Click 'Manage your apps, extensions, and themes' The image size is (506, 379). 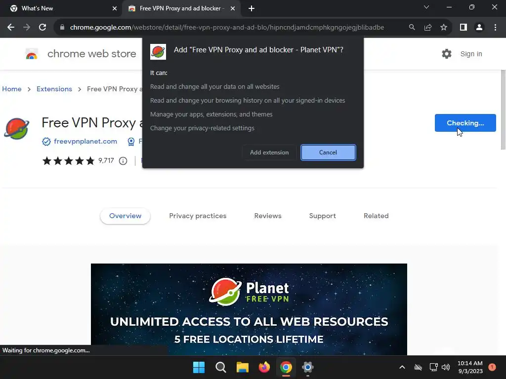pos(211,114)
